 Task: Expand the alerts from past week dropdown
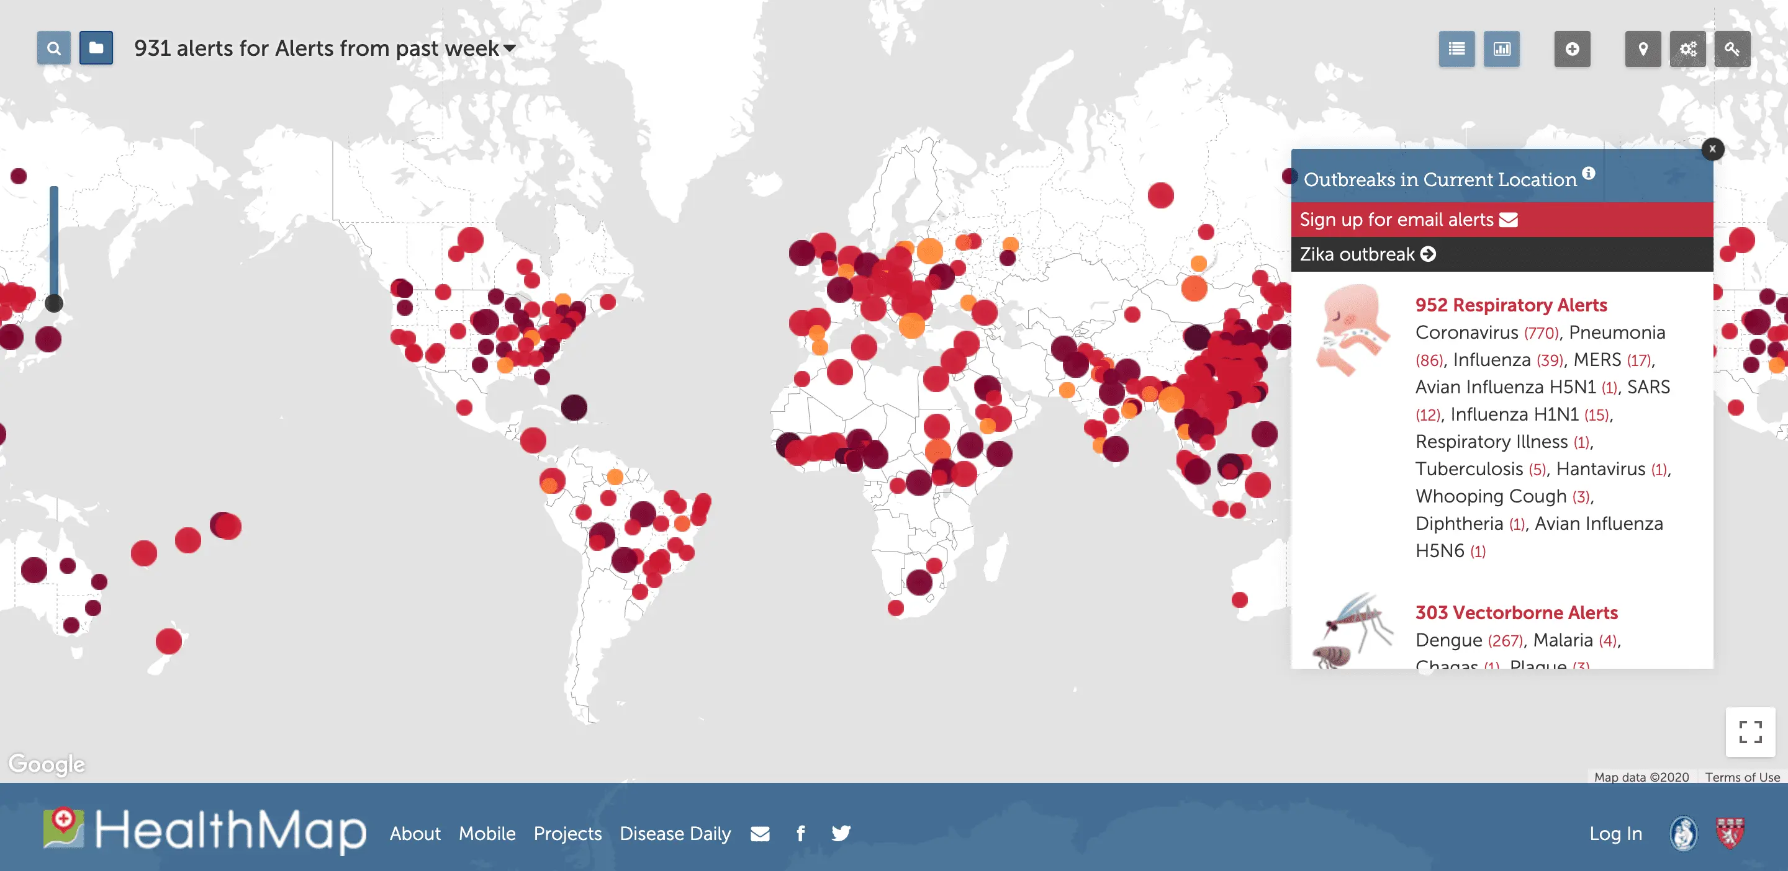pos(510,48)
